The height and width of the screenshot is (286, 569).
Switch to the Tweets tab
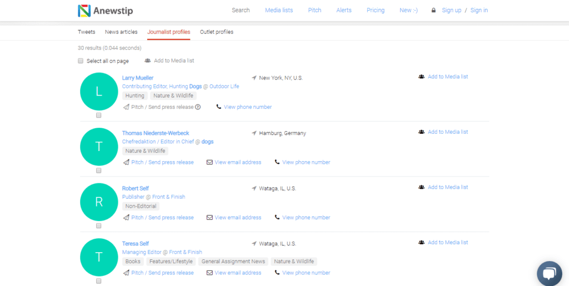86,32
